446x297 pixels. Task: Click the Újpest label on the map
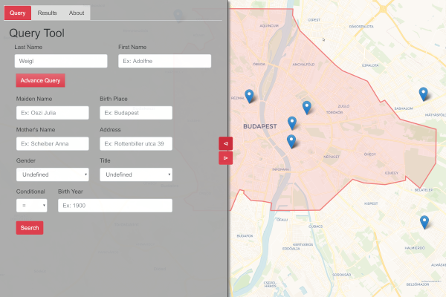314,20
